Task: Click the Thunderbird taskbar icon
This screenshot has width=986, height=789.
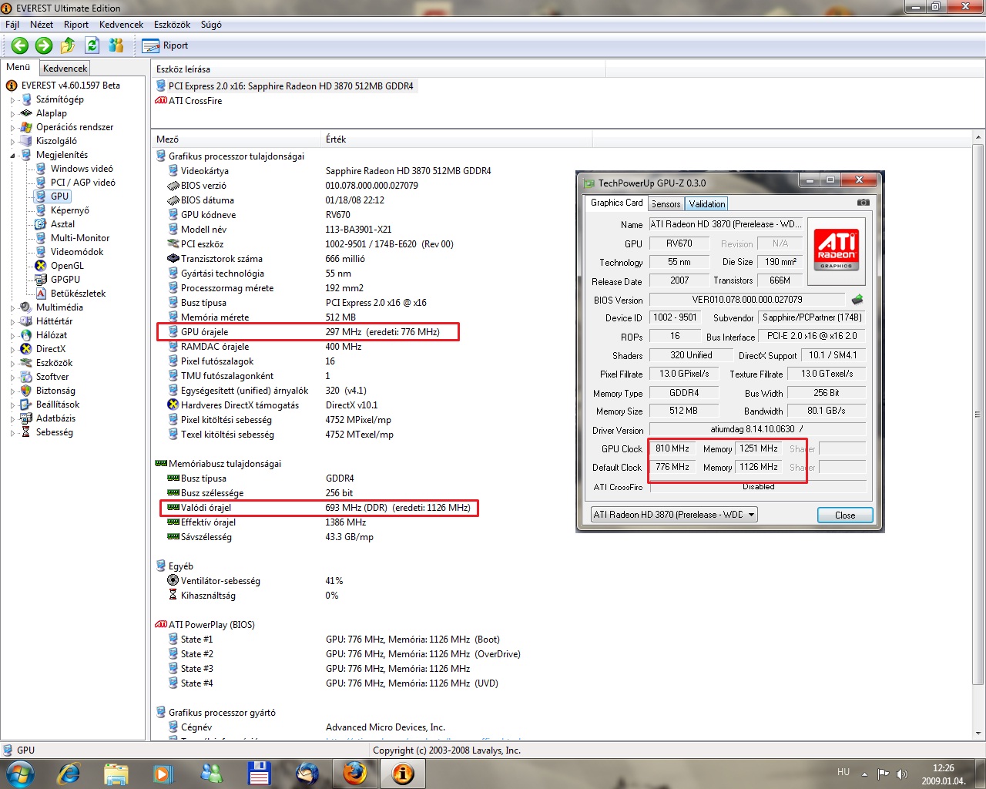Action: [307, 773]
